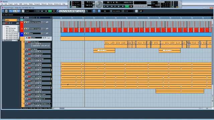Click Go to Previous Marker on the Transport panel
The image size is (214, 120).
(104, 6)
